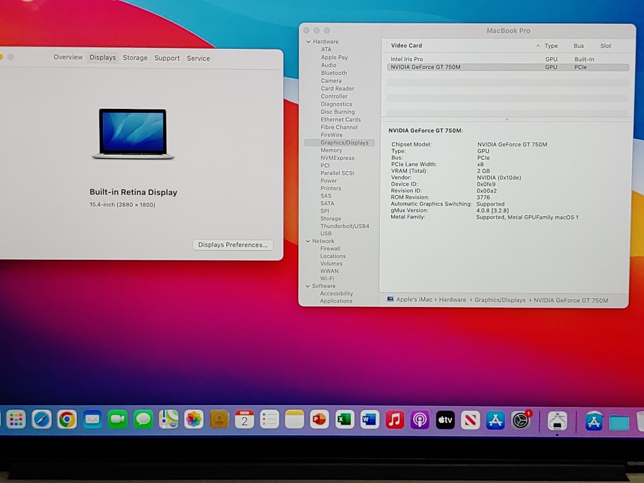Open Podcasts in the Dock
This screenshot has width=644, height=483.
(x=419, y=419)
